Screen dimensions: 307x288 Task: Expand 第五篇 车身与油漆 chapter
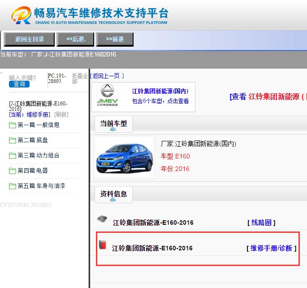tap(41, 186)
